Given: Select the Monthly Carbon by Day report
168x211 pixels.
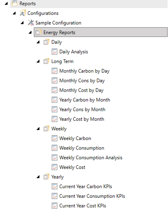Looking at the screenshot, I should (x=85, y=71).
